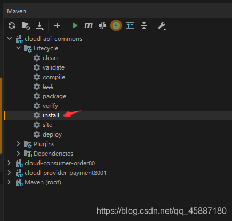
Task: Toggle offline mode icon
Action: tap(102, 25)
